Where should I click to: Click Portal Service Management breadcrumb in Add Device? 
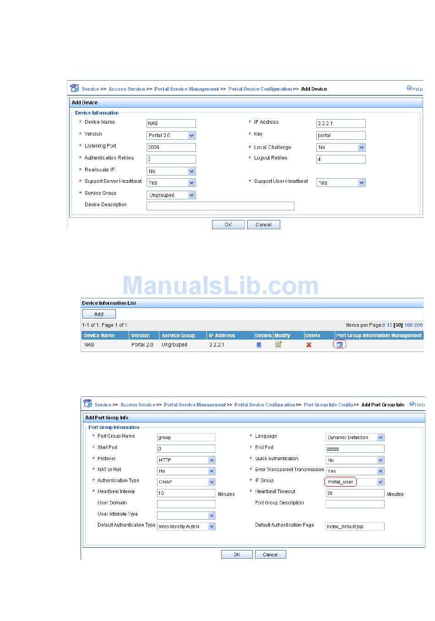[x=186, y=89]
